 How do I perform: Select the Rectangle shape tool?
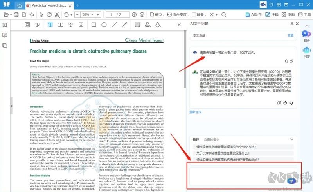click(x=94, y=25)
